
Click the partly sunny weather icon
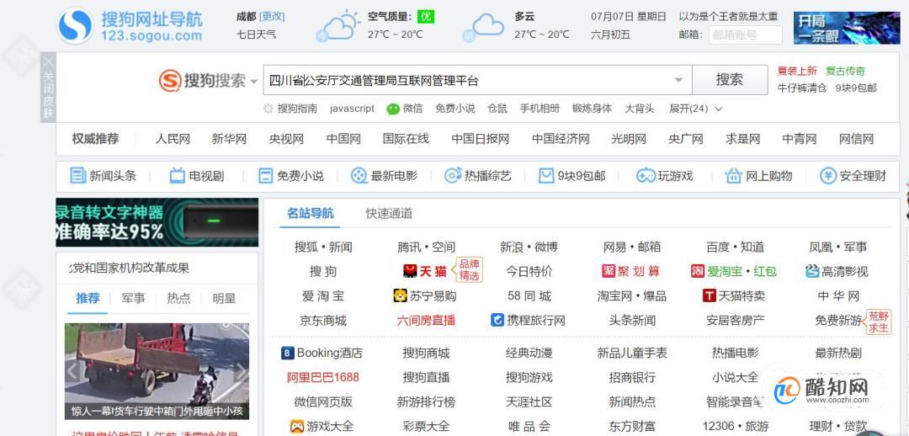(x=338, y=26)
